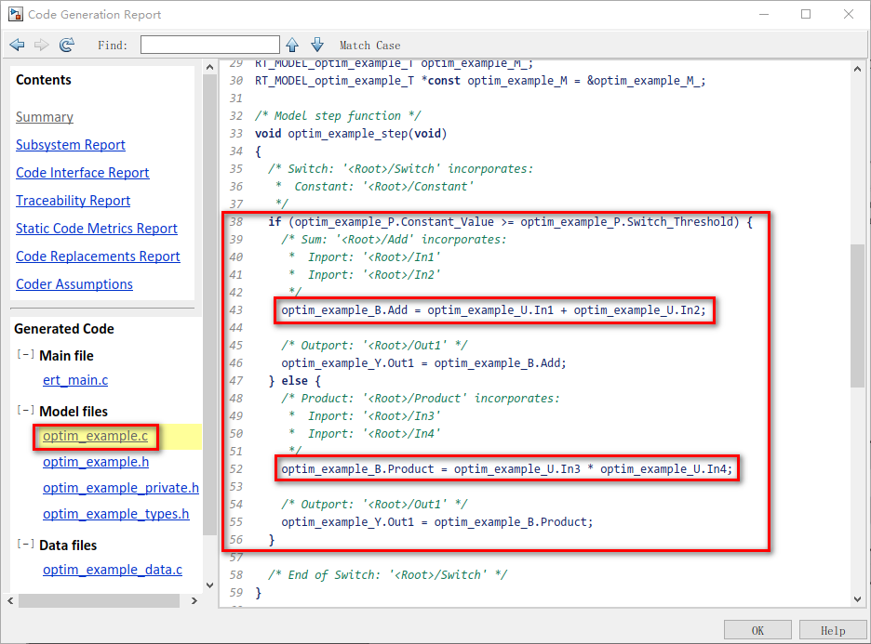Click line 55 'optim_example_Y.Out1 = optim_example_B.Product;'

(x=437, y=522)
